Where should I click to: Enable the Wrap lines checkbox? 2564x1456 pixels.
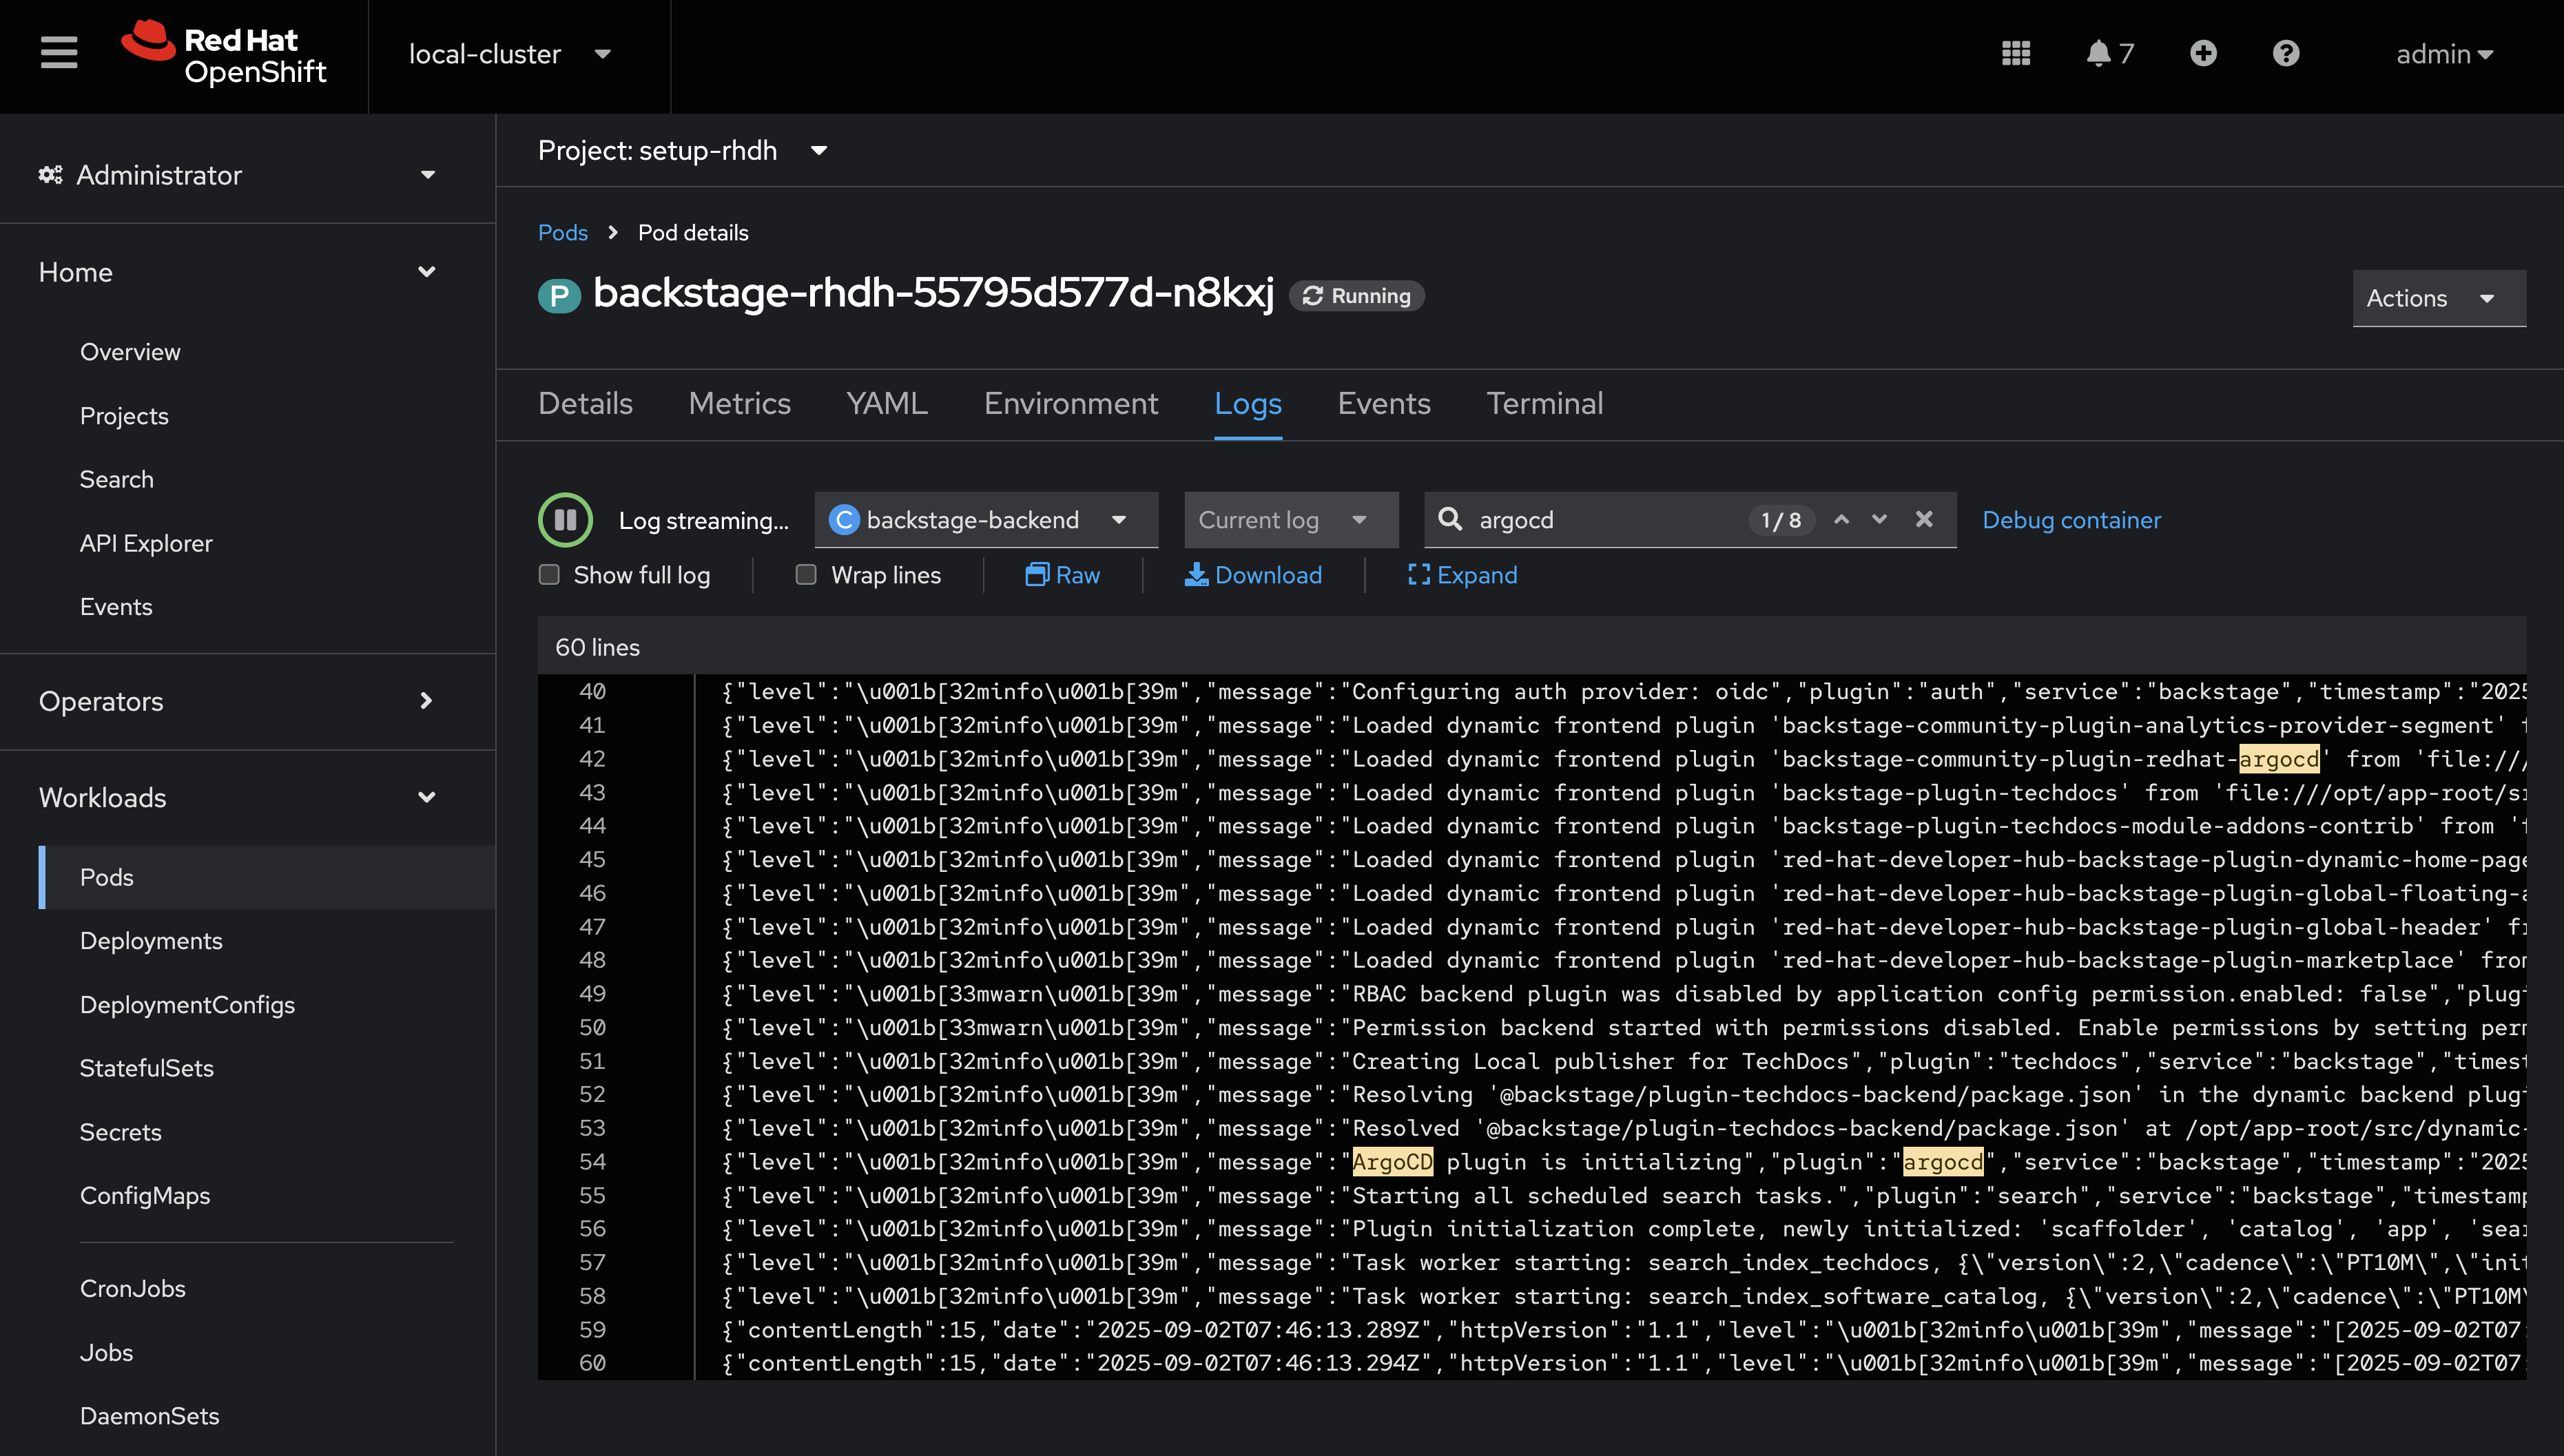(x=806, y=575)
